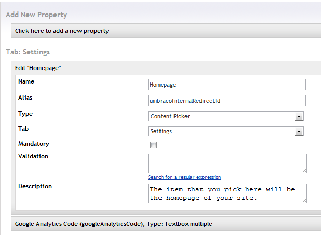This screenshot has width=321, height=235.
Task: Click inside the Description textarea
Action: [x=228, y=193]
